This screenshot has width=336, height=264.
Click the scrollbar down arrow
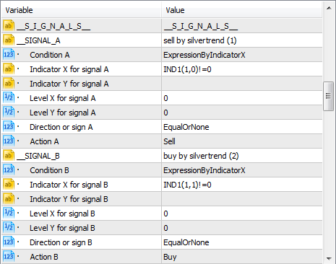(329, 258)
